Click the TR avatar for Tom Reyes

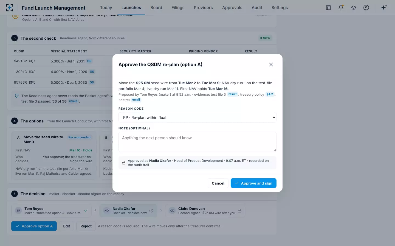click(x=18, y=211)
